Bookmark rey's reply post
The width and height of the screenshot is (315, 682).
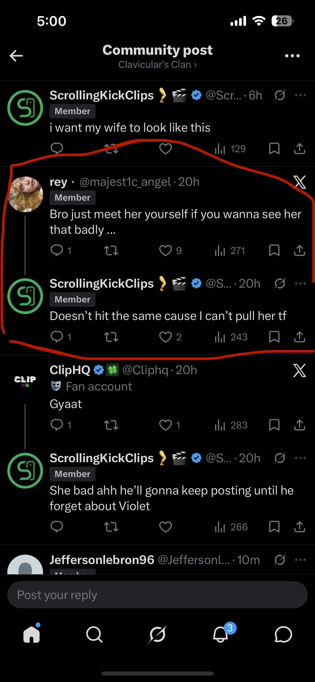pyautogui.click(x=274, y=250)
